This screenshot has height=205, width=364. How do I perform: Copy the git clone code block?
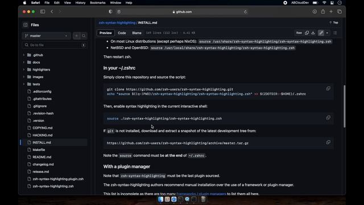[x=328, y=89]
